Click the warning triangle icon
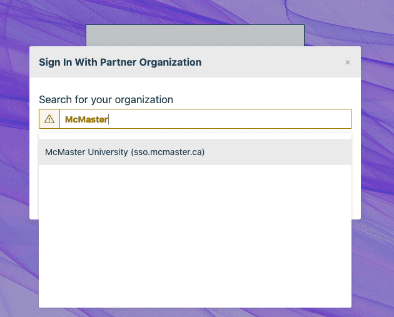Image resolution: width=394 pixels, height=317 pixels. click(49, 119)
